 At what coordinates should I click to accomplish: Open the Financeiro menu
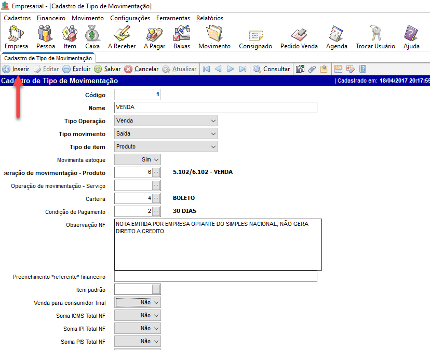(51, 18)
